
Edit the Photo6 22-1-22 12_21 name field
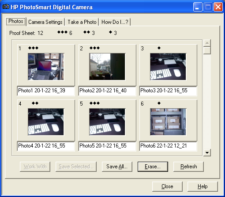168,146
